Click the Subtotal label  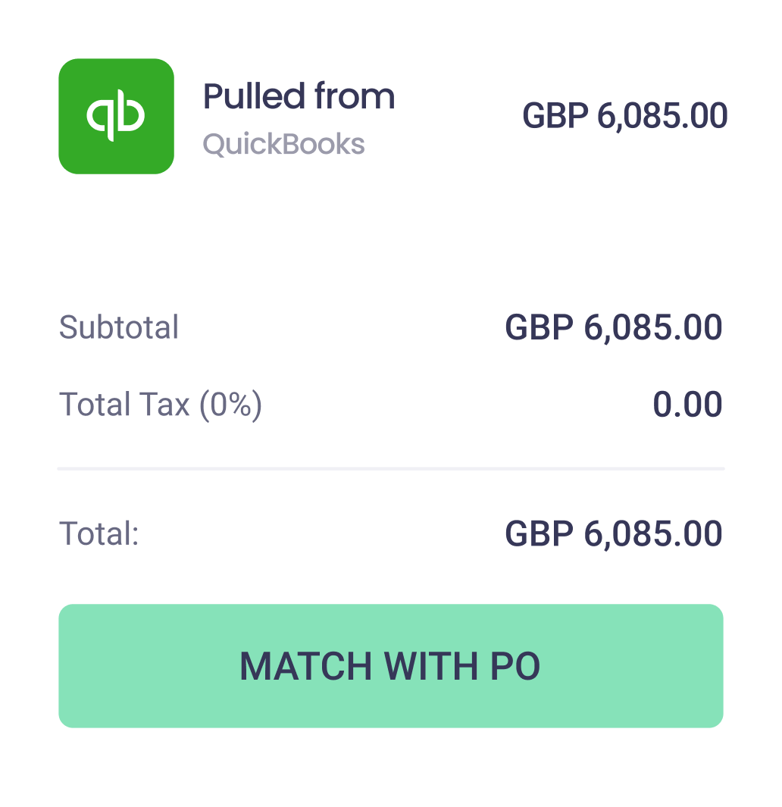(x=119, y=328)
